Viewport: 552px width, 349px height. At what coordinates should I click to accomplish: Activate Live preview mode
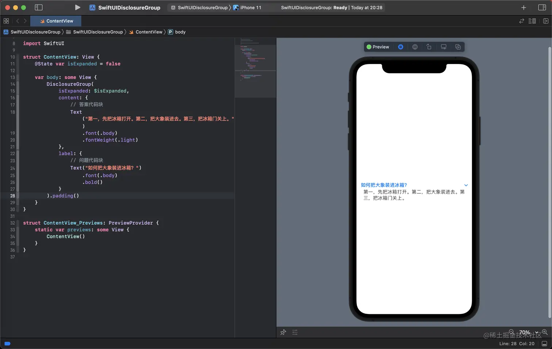400,47
